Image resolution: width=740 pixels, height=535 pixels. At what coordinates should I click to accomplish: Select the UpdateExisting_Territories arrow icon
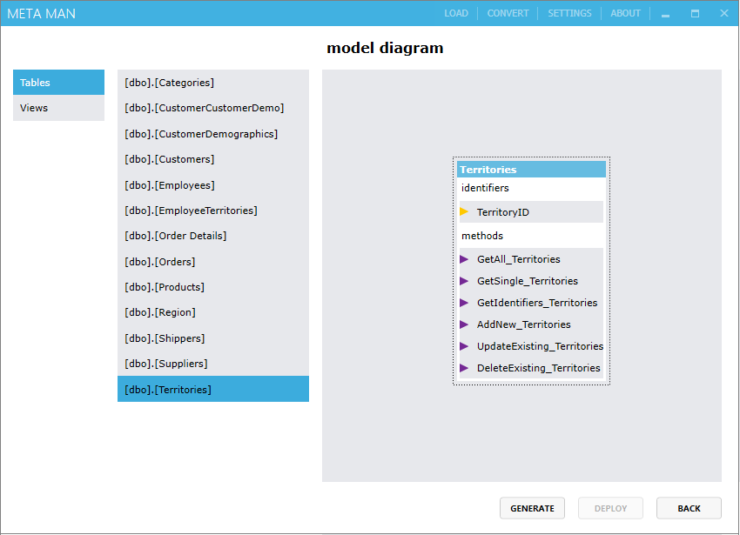(463, 345)
